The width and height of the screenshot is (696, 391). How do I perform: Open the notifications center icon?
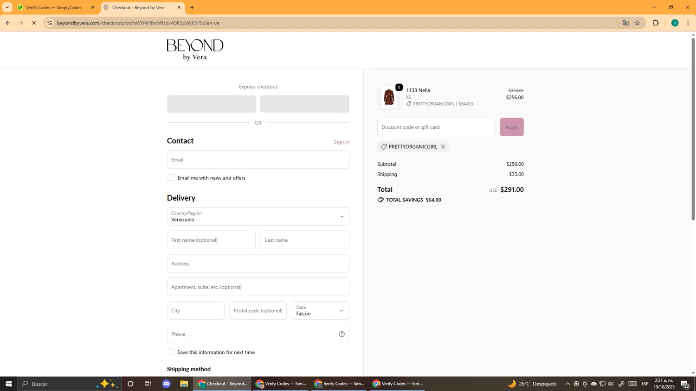[686, 384]
